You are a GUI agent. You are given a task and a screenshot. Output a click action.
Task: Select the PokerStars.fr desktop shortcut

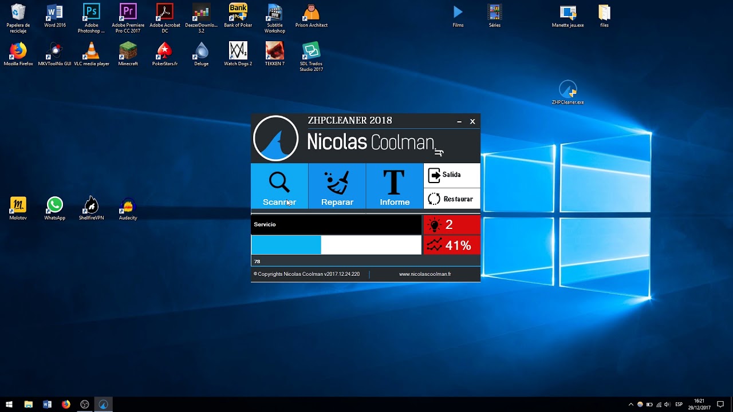165,54
